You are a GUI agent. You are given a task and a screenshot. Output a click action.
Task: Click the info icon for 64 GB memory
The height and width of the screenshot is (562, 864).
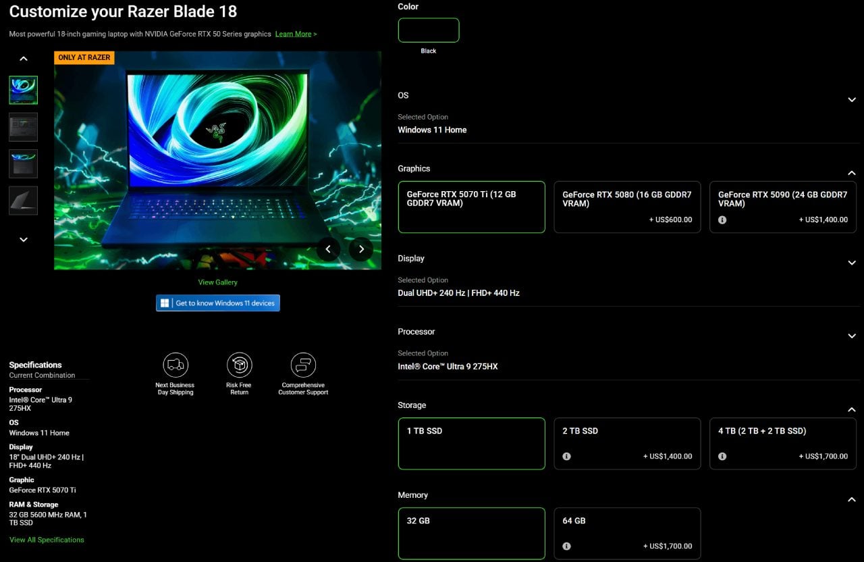[x=567, y=545]
